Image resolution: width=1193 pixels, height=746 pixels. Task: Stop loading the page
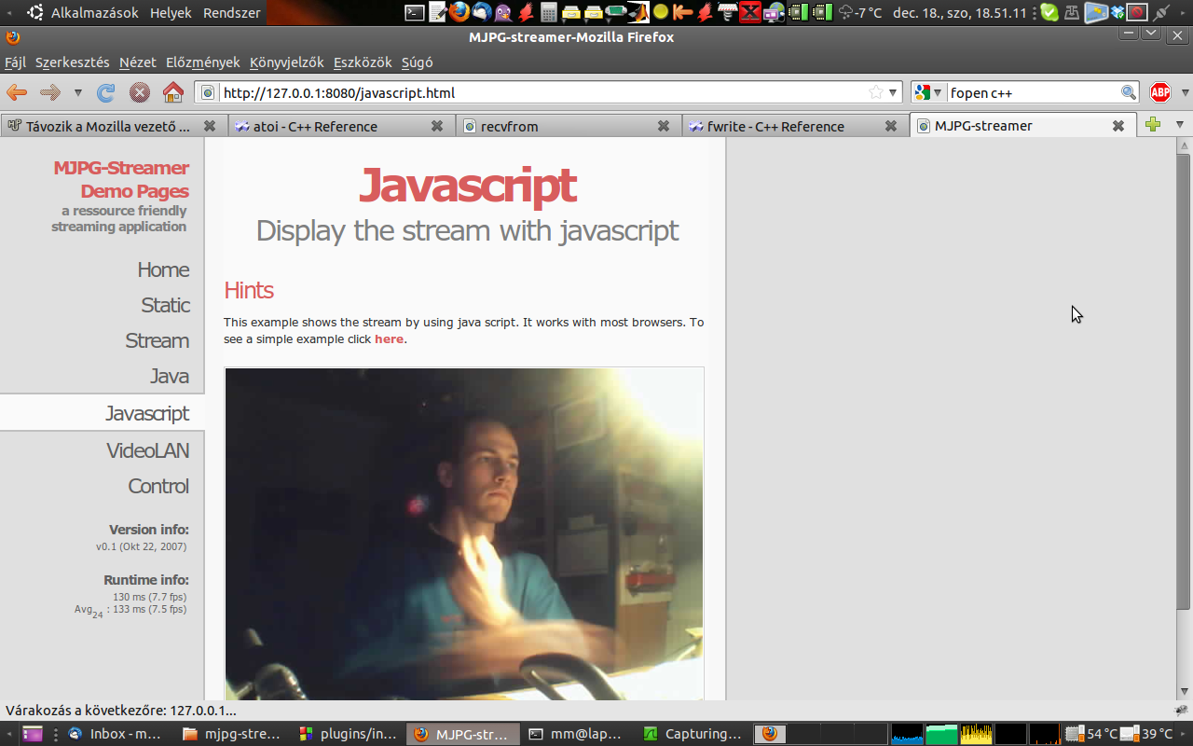[140, 92]
